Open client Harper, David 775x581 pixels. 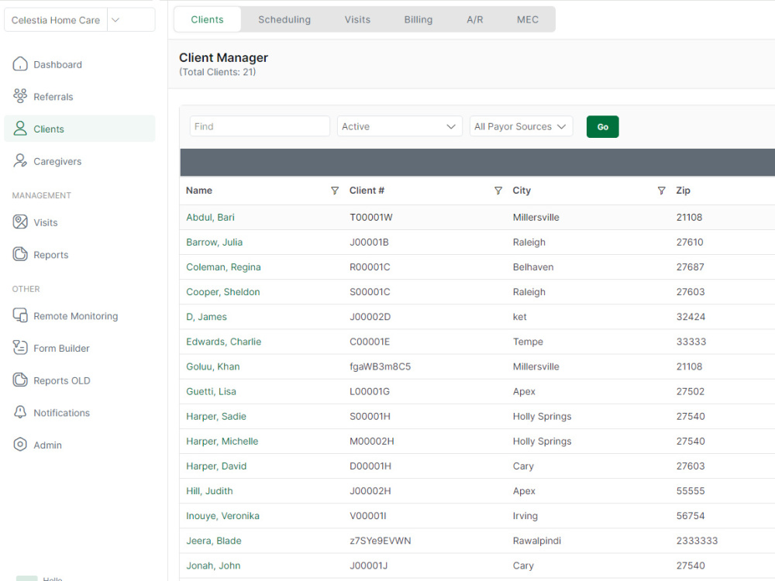216,466
